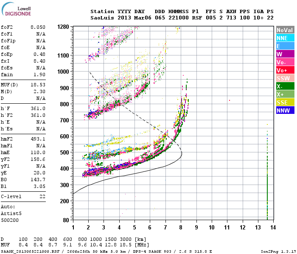Click the 14 MHz frequency axis label
297x254 pixels.
pos(273,227)
